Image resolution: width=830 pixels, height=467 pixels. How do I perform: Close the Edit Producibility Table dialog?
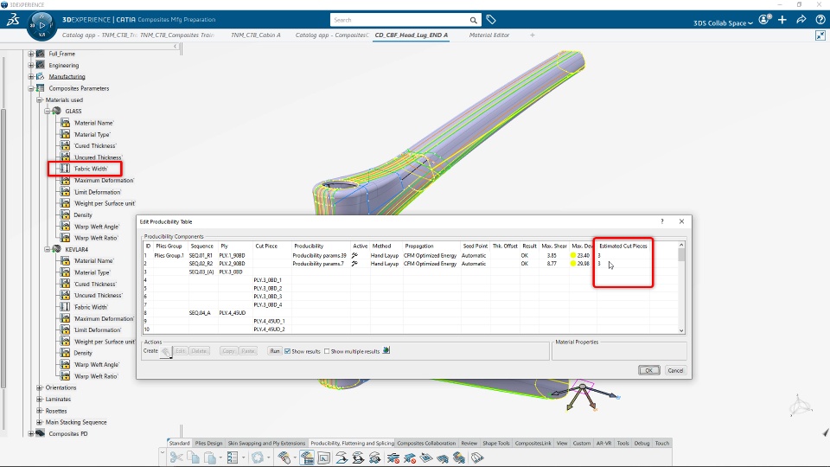coord(682,221)
